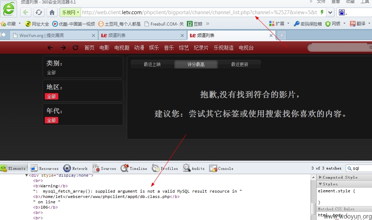The image size is (372, 220).
Task: Select 全部 under 年代
Action: pos(52,120)
